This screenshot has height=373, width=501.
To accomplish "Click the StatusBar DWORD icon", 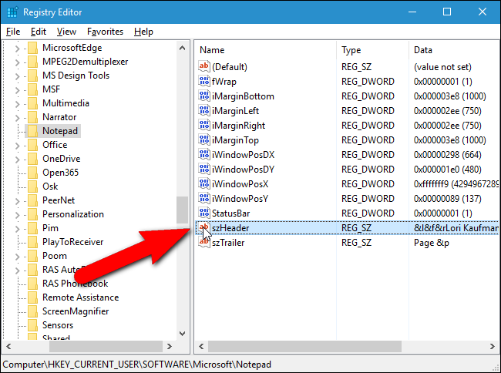I will click(203, 213).
